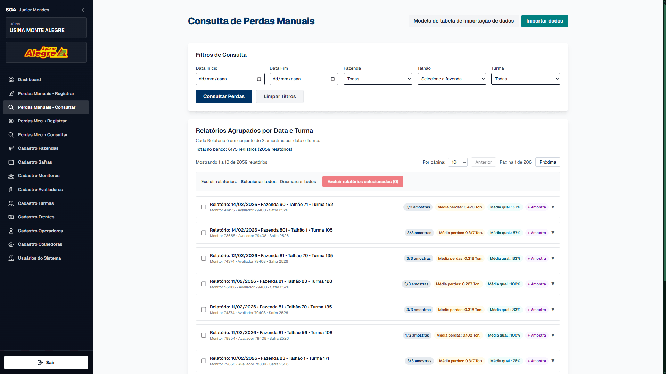
Task: Check the report for Fazenda 801 Turma 105
Action: pos(204,233)
